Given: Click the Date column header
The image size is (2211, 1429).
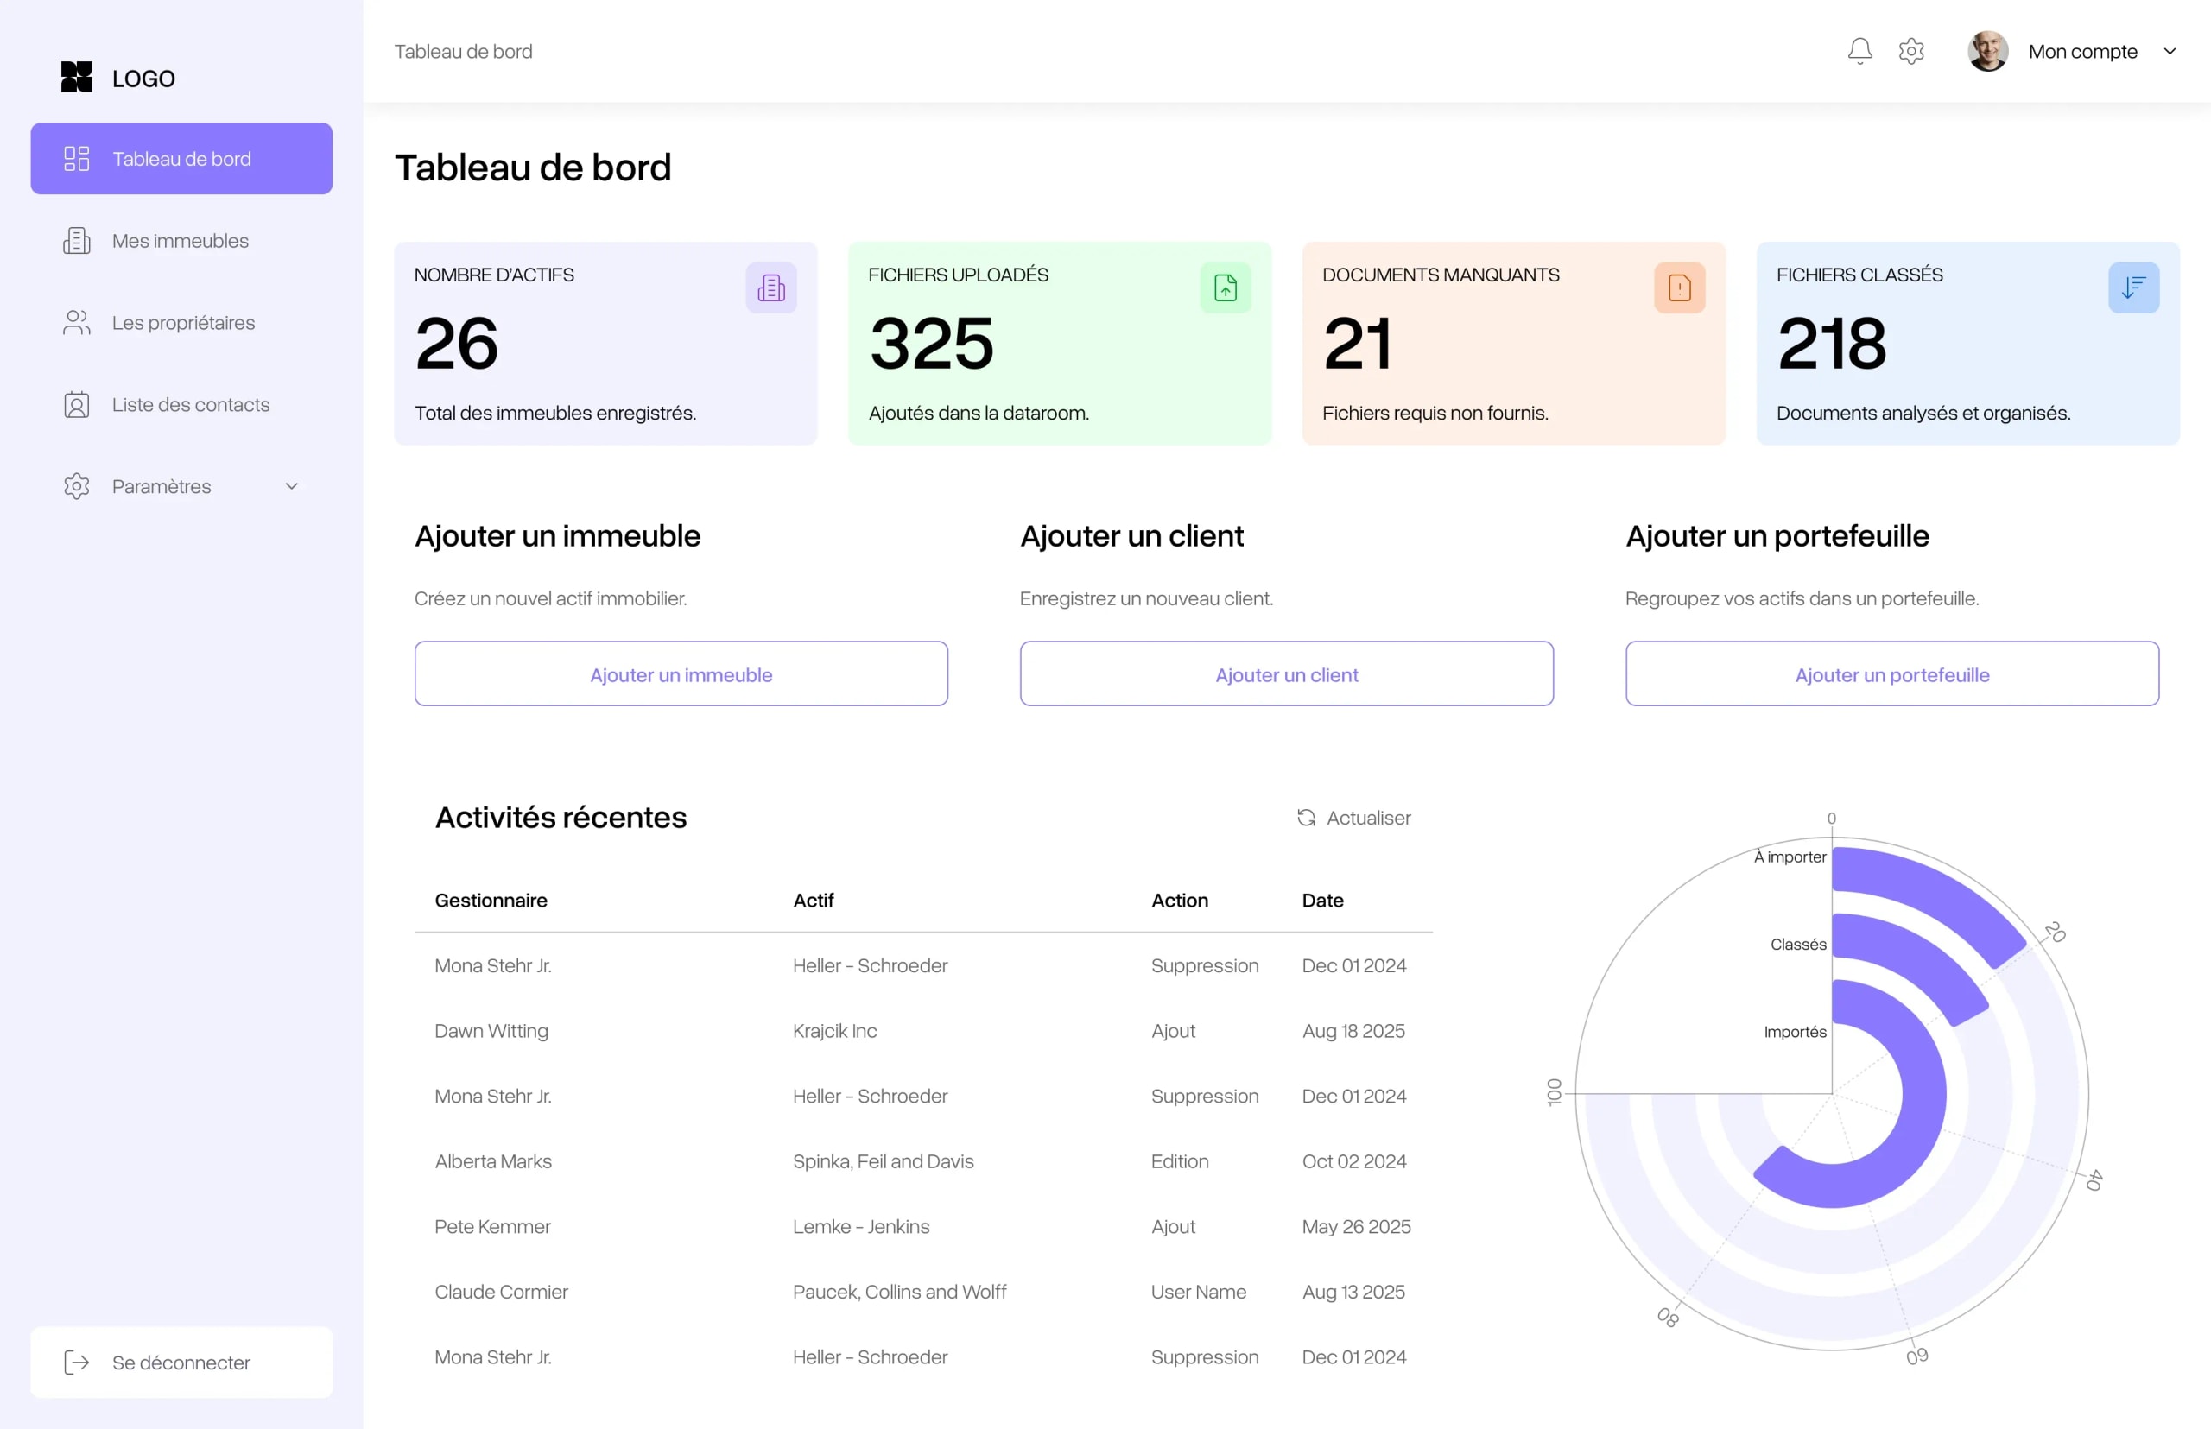Looking at the screenshot, I should click(x=1322, y=900).
